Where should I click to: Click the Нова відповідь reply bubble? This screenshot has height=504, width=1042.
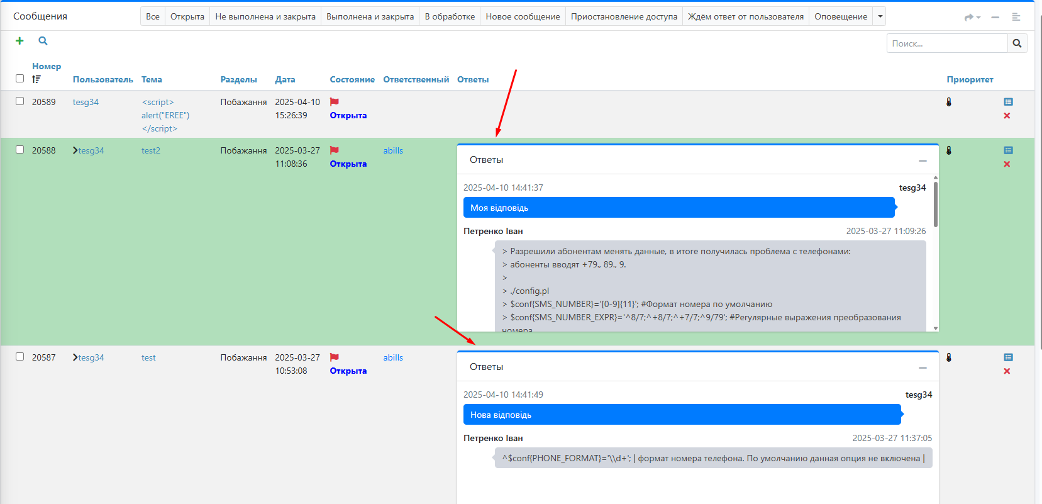(x=682, y=415)
